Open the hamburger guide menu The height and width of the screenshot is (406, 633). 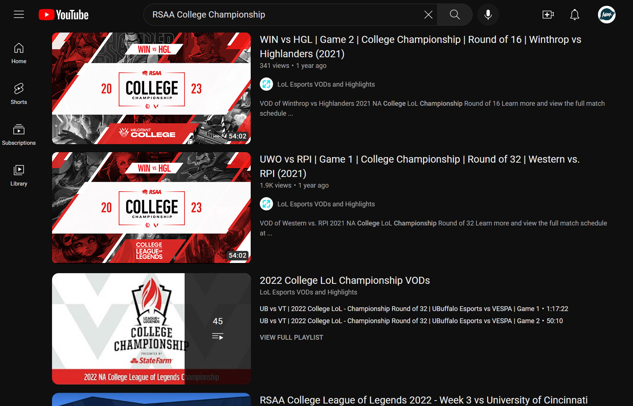(19, 15)
